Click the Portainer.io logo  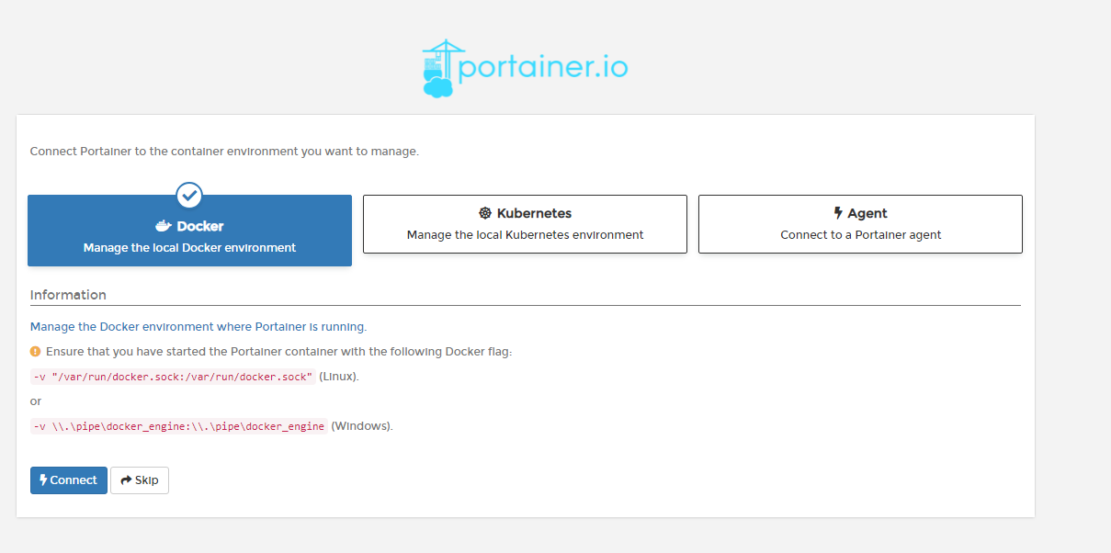click(x=525, y=68)
